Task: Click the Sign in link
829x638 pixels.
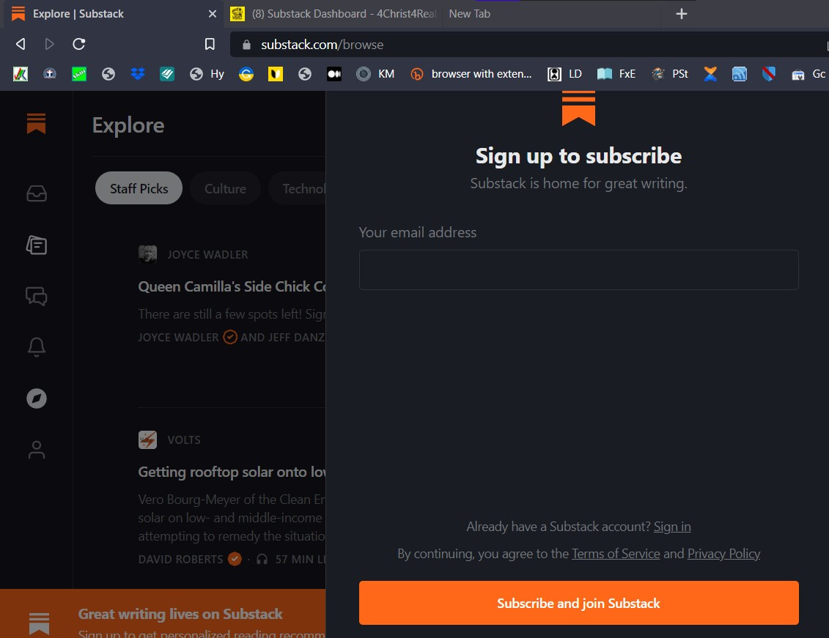Action: pos(672,527)
